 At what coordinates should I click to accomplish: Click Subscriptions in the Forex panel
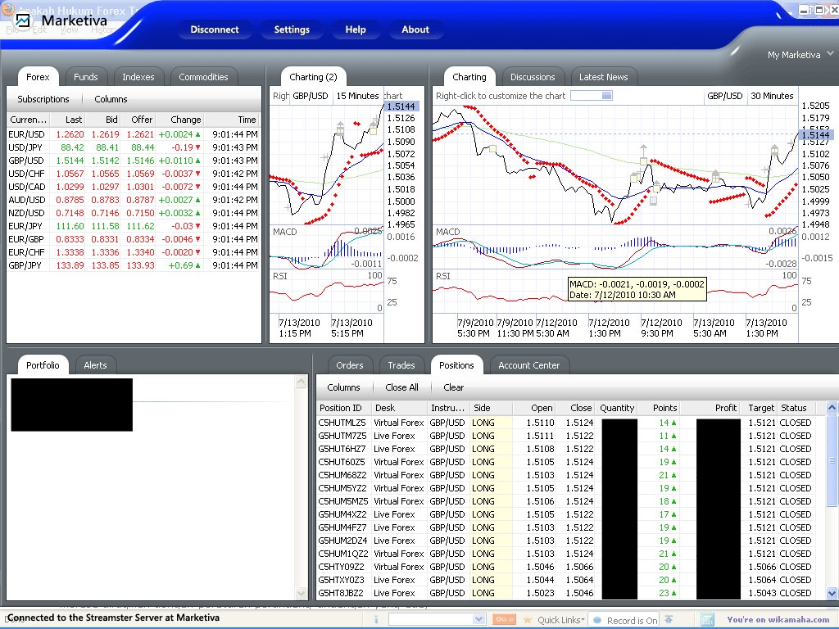tap(43, 99)
